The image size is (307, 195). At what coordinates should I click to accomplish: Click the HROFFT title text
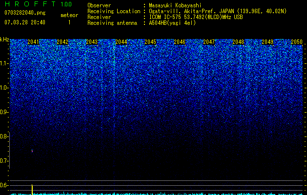31,4
